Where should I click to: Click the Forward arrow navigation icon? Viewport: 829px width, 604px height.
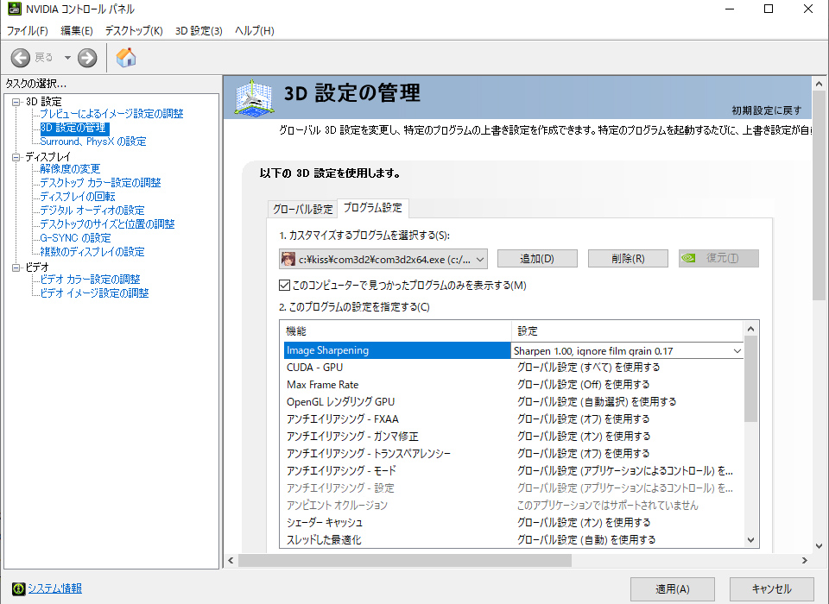click(87, 58)
